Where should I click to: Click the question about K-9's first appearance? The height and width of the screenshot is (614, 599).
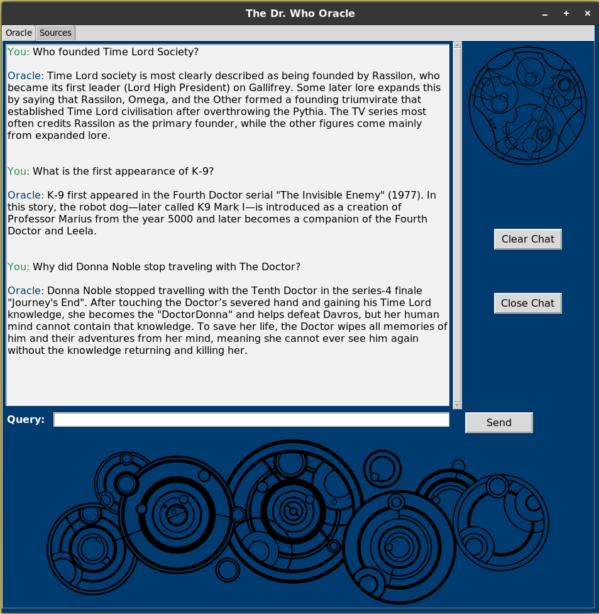pyautogui.click(x=123, y=172)
